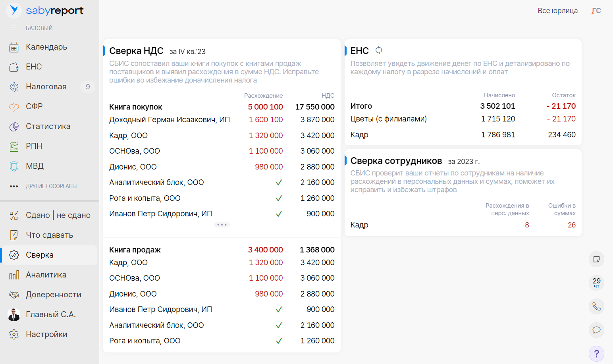The height and width of the screenshot is (364, 613).
Task: Click the ГС profile avatar in the header
Action: pyautogui.click(x=596, y=11)
